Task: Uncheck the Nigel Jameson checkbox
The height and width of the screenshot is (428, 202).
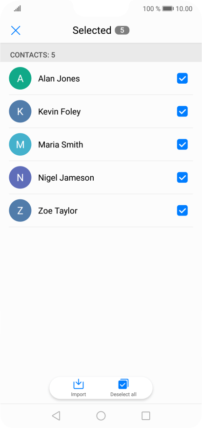Action: (x=182, y=177)
